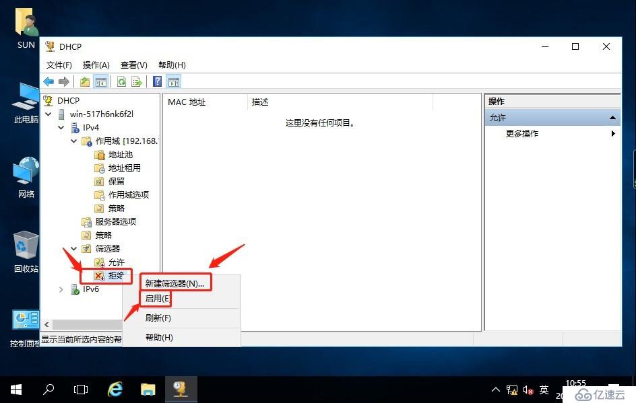This screenshot has height=403, width=636.
Task: Select the 作用域 [192.168 scope node
Action: click(127, 141)
